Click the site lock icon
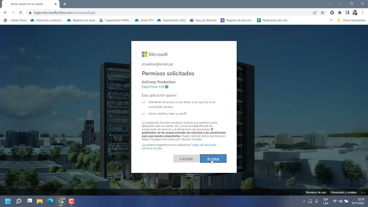The width and height of the screenshot is (368, 207). 30,13
